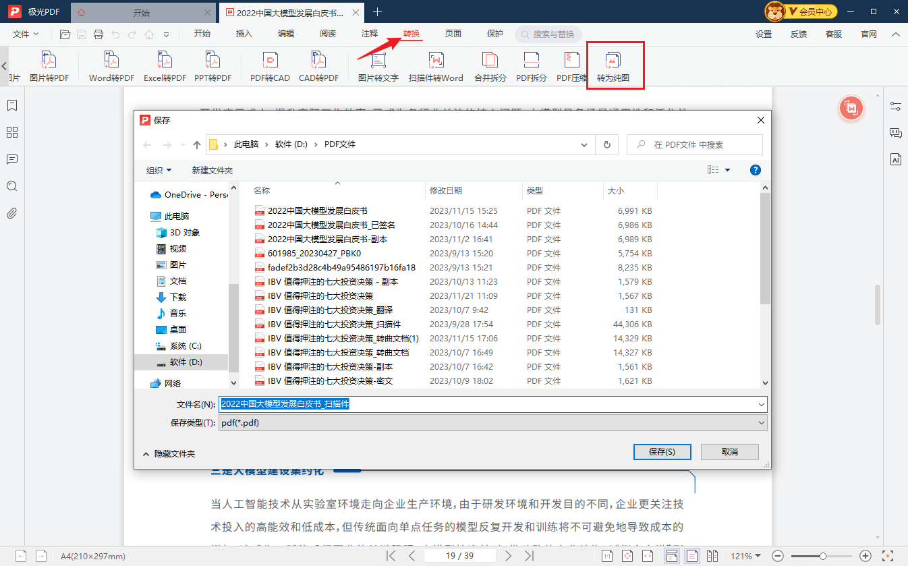Refresh the folder in save dialog
The image size is (908, 566).
(607, 144)
